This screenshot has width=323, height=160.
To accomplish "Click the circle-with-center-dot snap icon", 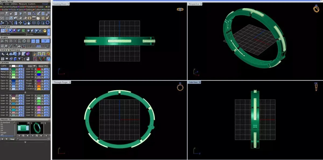I will (28, 41).
